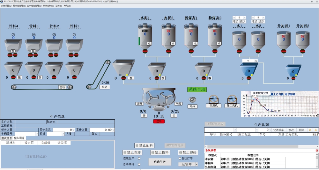Check the 自动打印 option

coord(180,158)
